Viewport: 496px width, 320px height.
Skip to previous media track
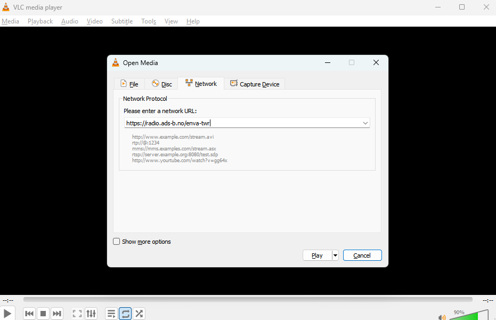[30, 314]
